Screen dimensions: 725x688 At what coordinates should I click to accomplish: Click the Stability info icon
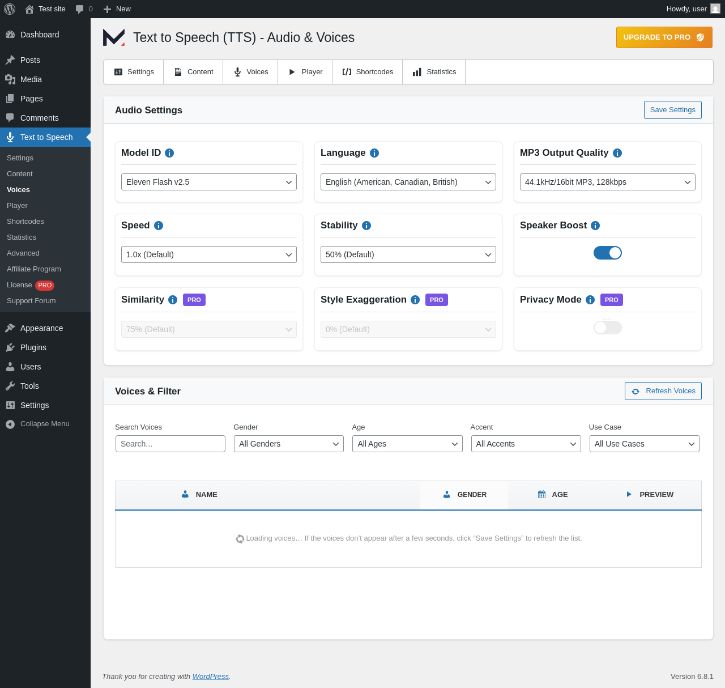[x=366, y=226]
